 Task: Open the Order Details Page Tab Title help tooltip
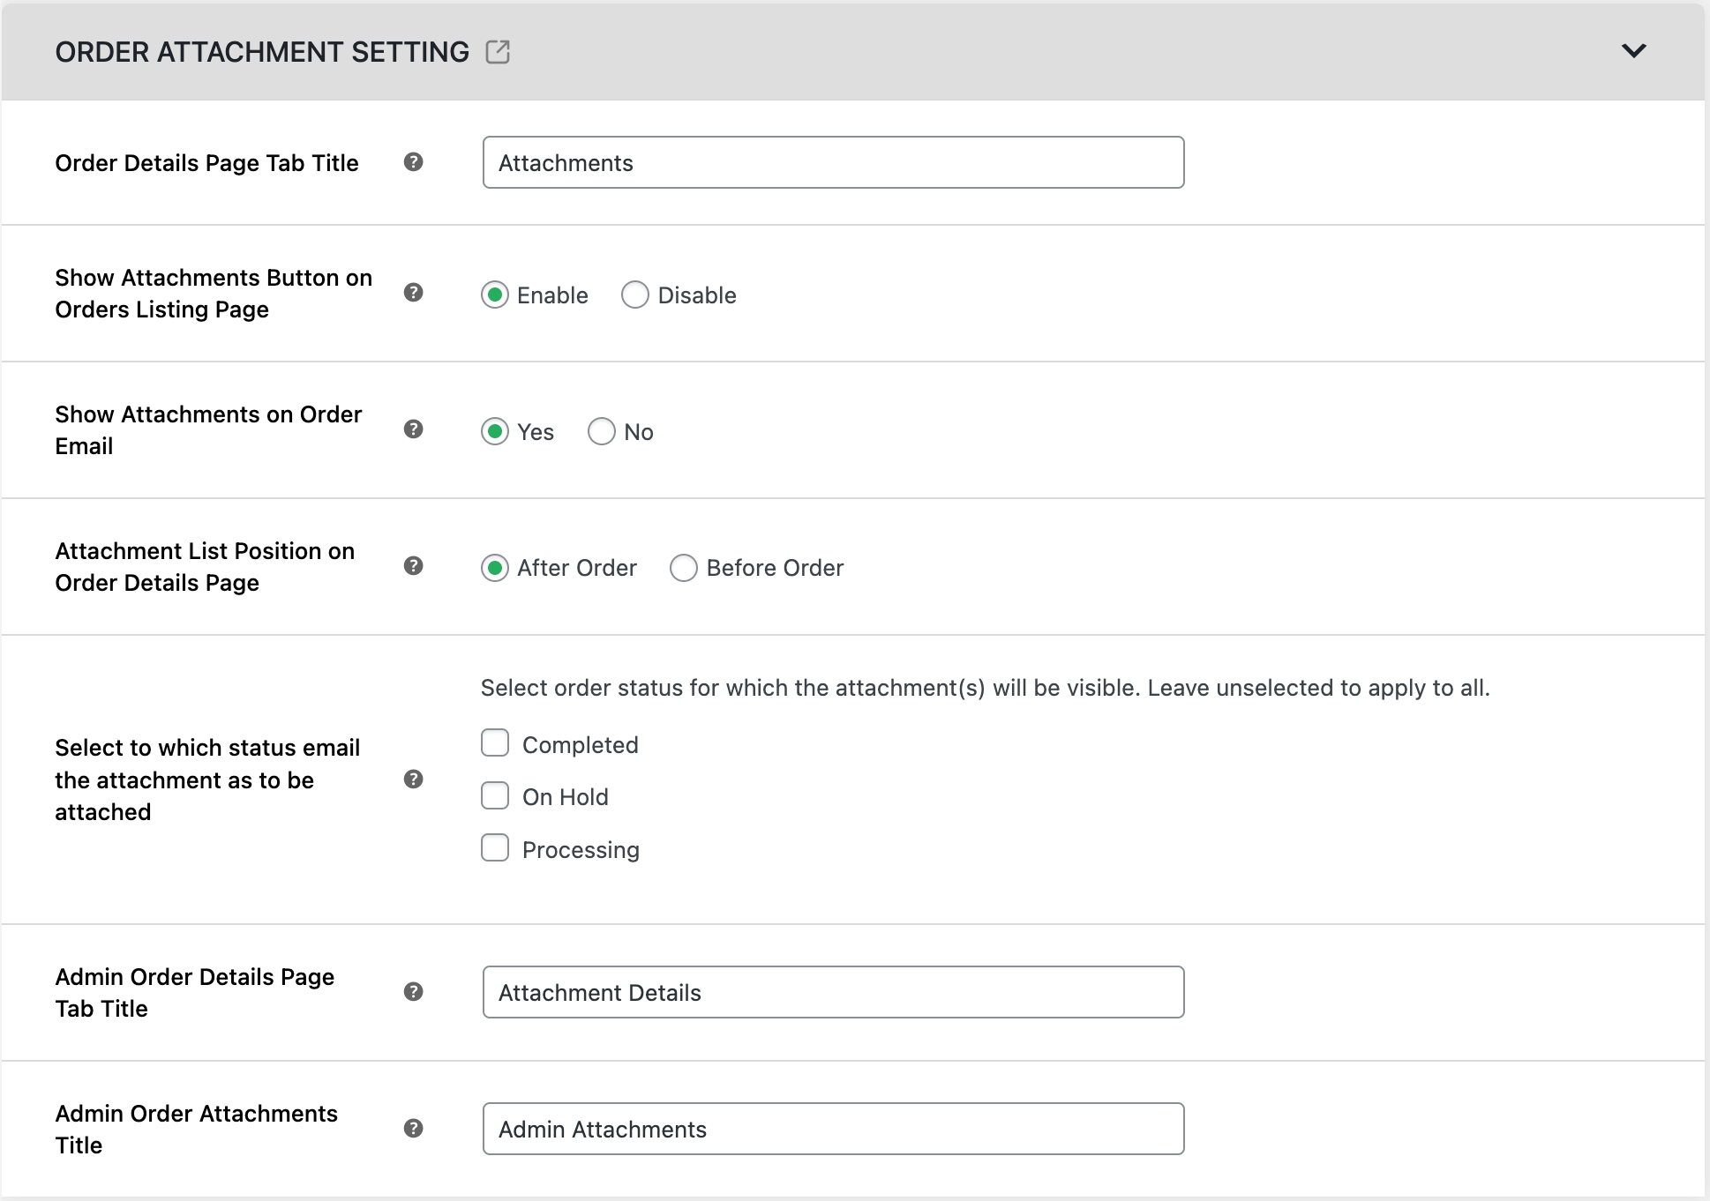(413, 162)
